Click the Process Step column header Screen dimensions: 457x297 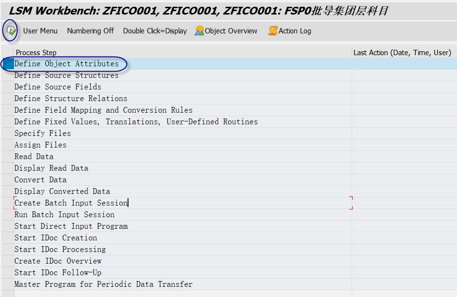[x=30, y=52]
